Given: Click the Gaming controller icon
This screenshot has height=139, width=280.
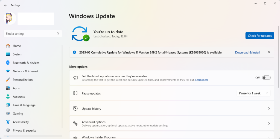Looking at the screenshot, I should 8,114.
